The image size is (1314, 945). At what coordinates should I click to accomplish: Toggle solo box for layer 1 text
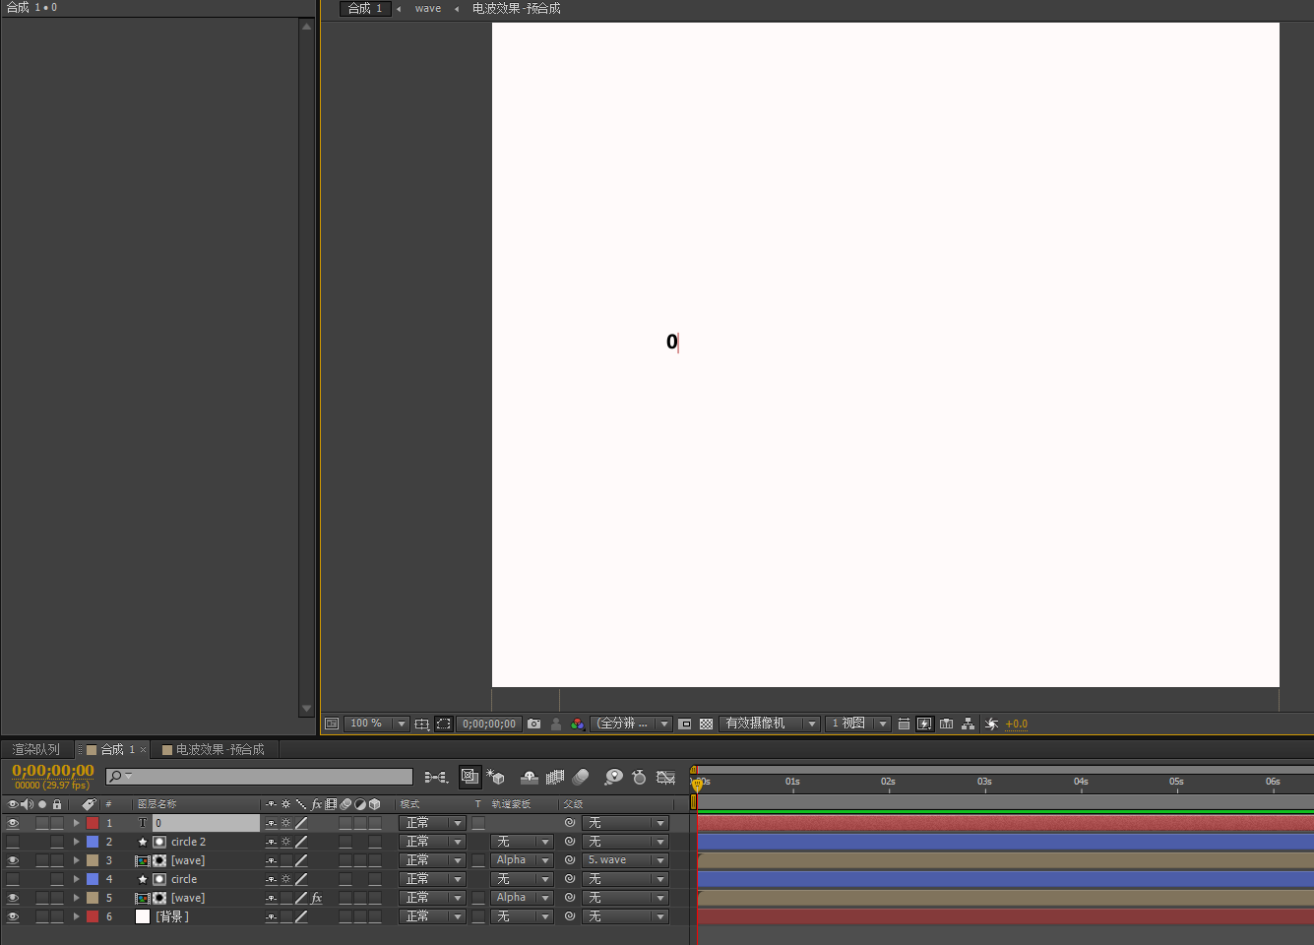42,823
